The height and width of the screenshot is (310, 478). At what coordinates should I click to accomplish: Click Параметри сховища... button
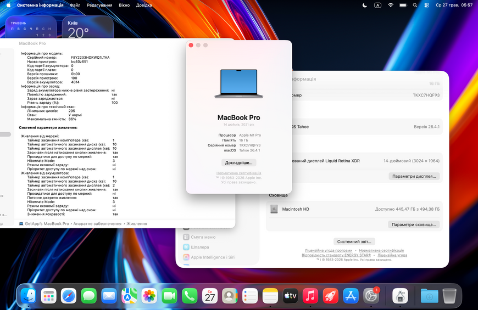click(x=414, y=224)
